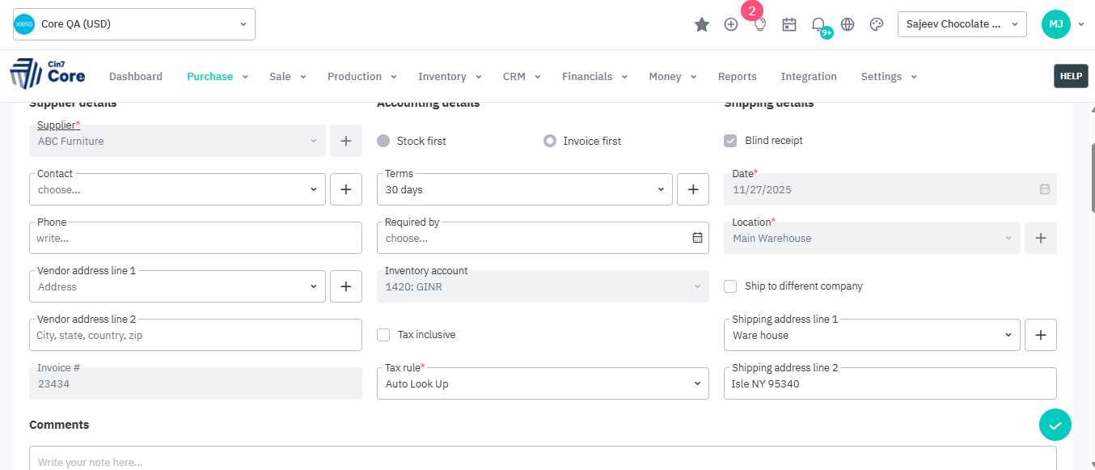Select the Stock first radio option

click(x=383, y=141)
